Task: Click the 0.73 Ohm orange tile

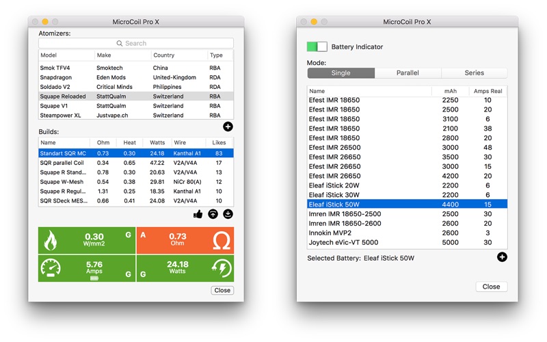Action: [185, 241]
